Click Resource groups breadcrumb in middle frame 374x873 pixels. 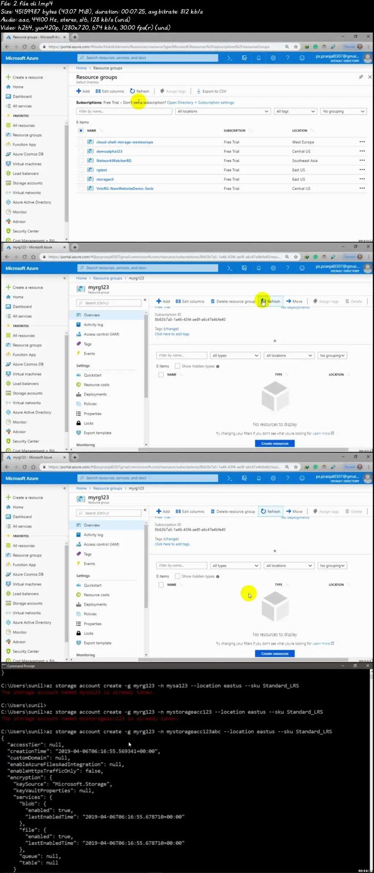click(108, 278)
